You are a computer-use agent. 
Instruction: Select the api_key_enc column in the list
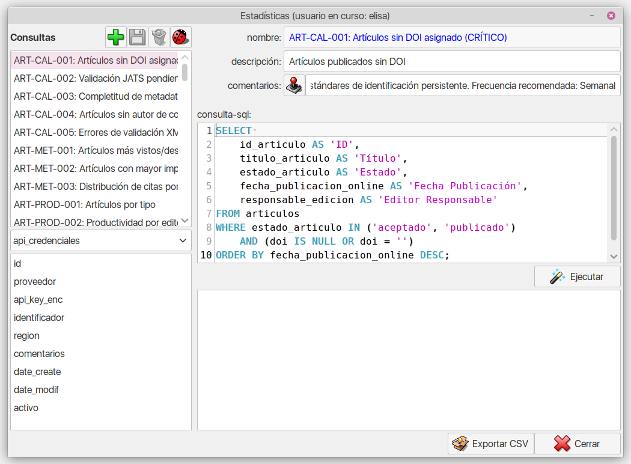(38, 299)
